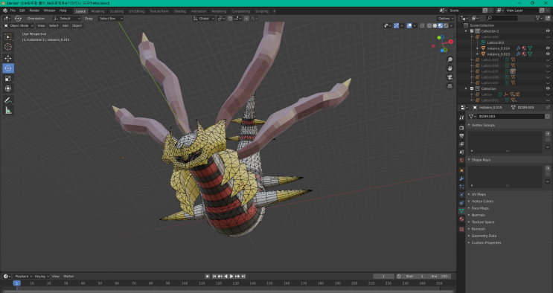
Task: Switch perspective/orthographic grid icon
Action: (x=450, y=86)
